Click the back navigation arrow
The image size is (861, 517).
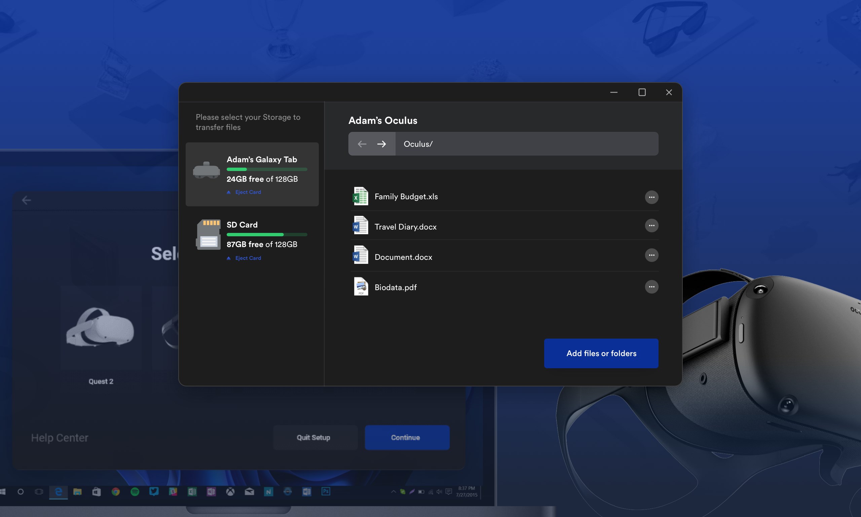(x=361, y=143)
